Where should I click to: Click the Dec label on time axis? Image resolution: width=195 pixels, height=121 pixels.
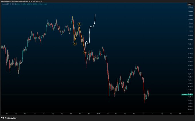pos(89,114)
